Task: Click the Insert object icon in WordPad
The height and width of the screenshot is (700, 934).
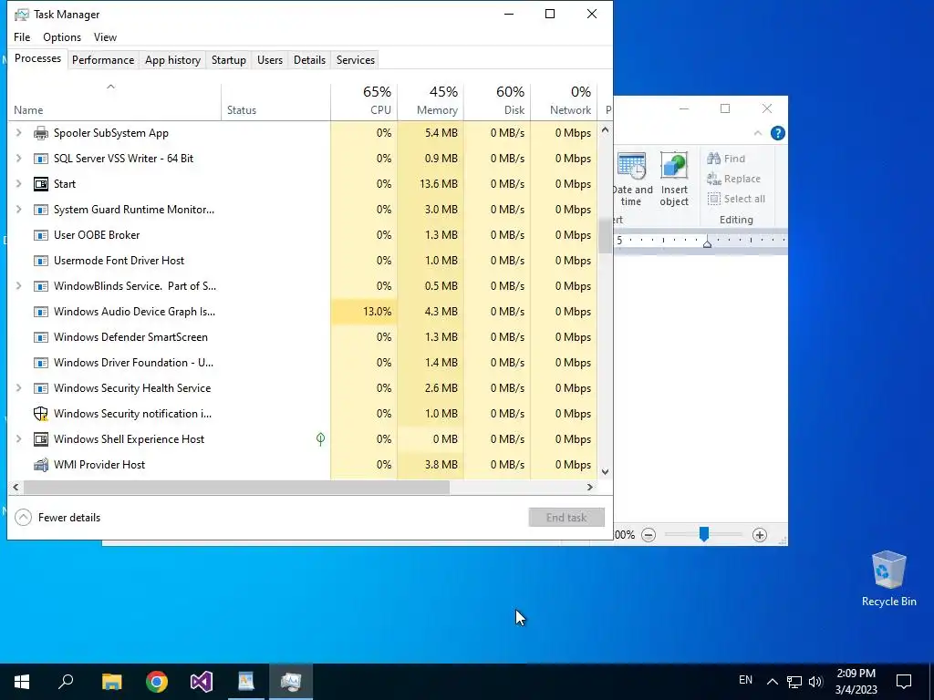Action: 674,165
